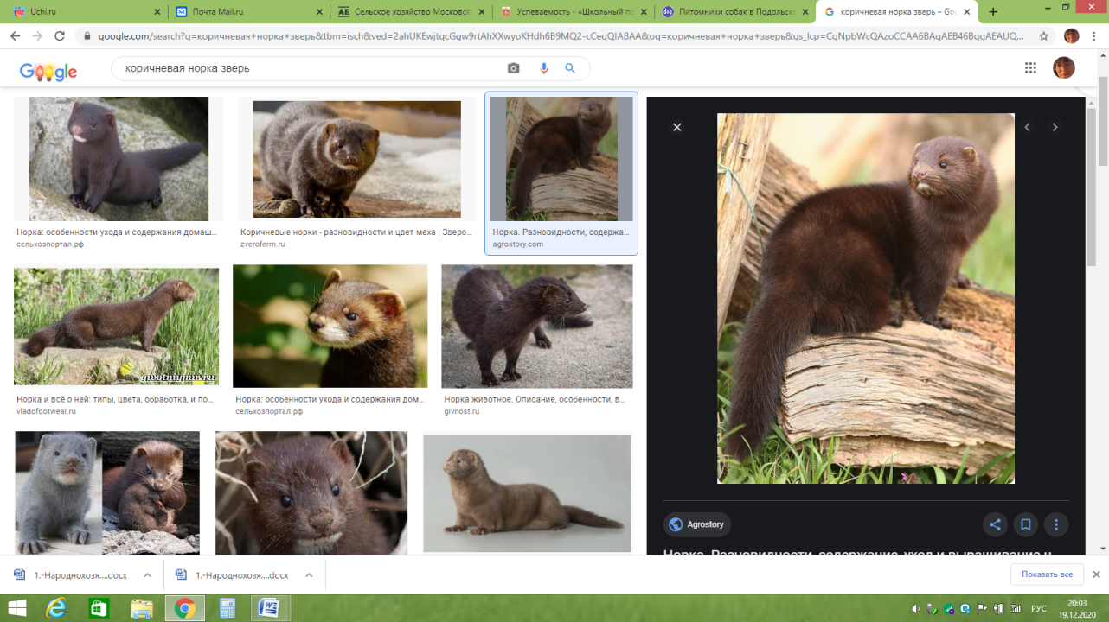Select mink lying on white background thumbnail

(x=527, y=493)
